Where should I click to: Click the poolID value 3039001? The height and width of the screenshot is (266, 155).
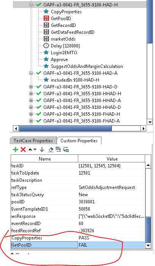point(87,202)
